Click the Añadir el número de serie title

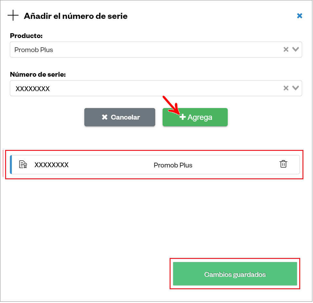click(x=76, y=16)
